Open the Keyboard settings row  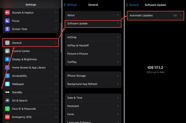(x=93, y=106)
